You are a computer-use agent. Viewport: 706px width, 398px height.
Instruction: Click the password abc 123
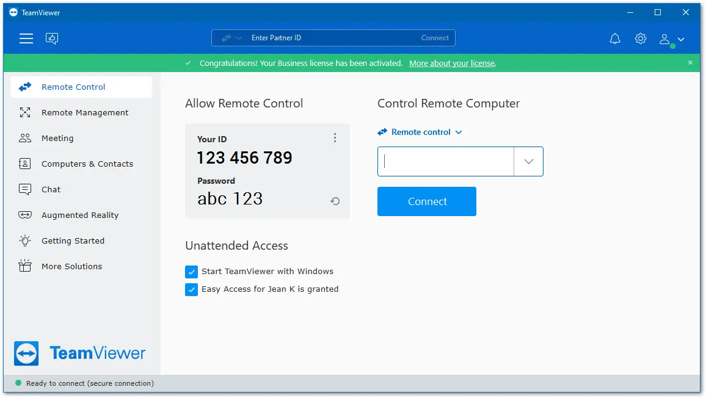click(x=230, y=199)
